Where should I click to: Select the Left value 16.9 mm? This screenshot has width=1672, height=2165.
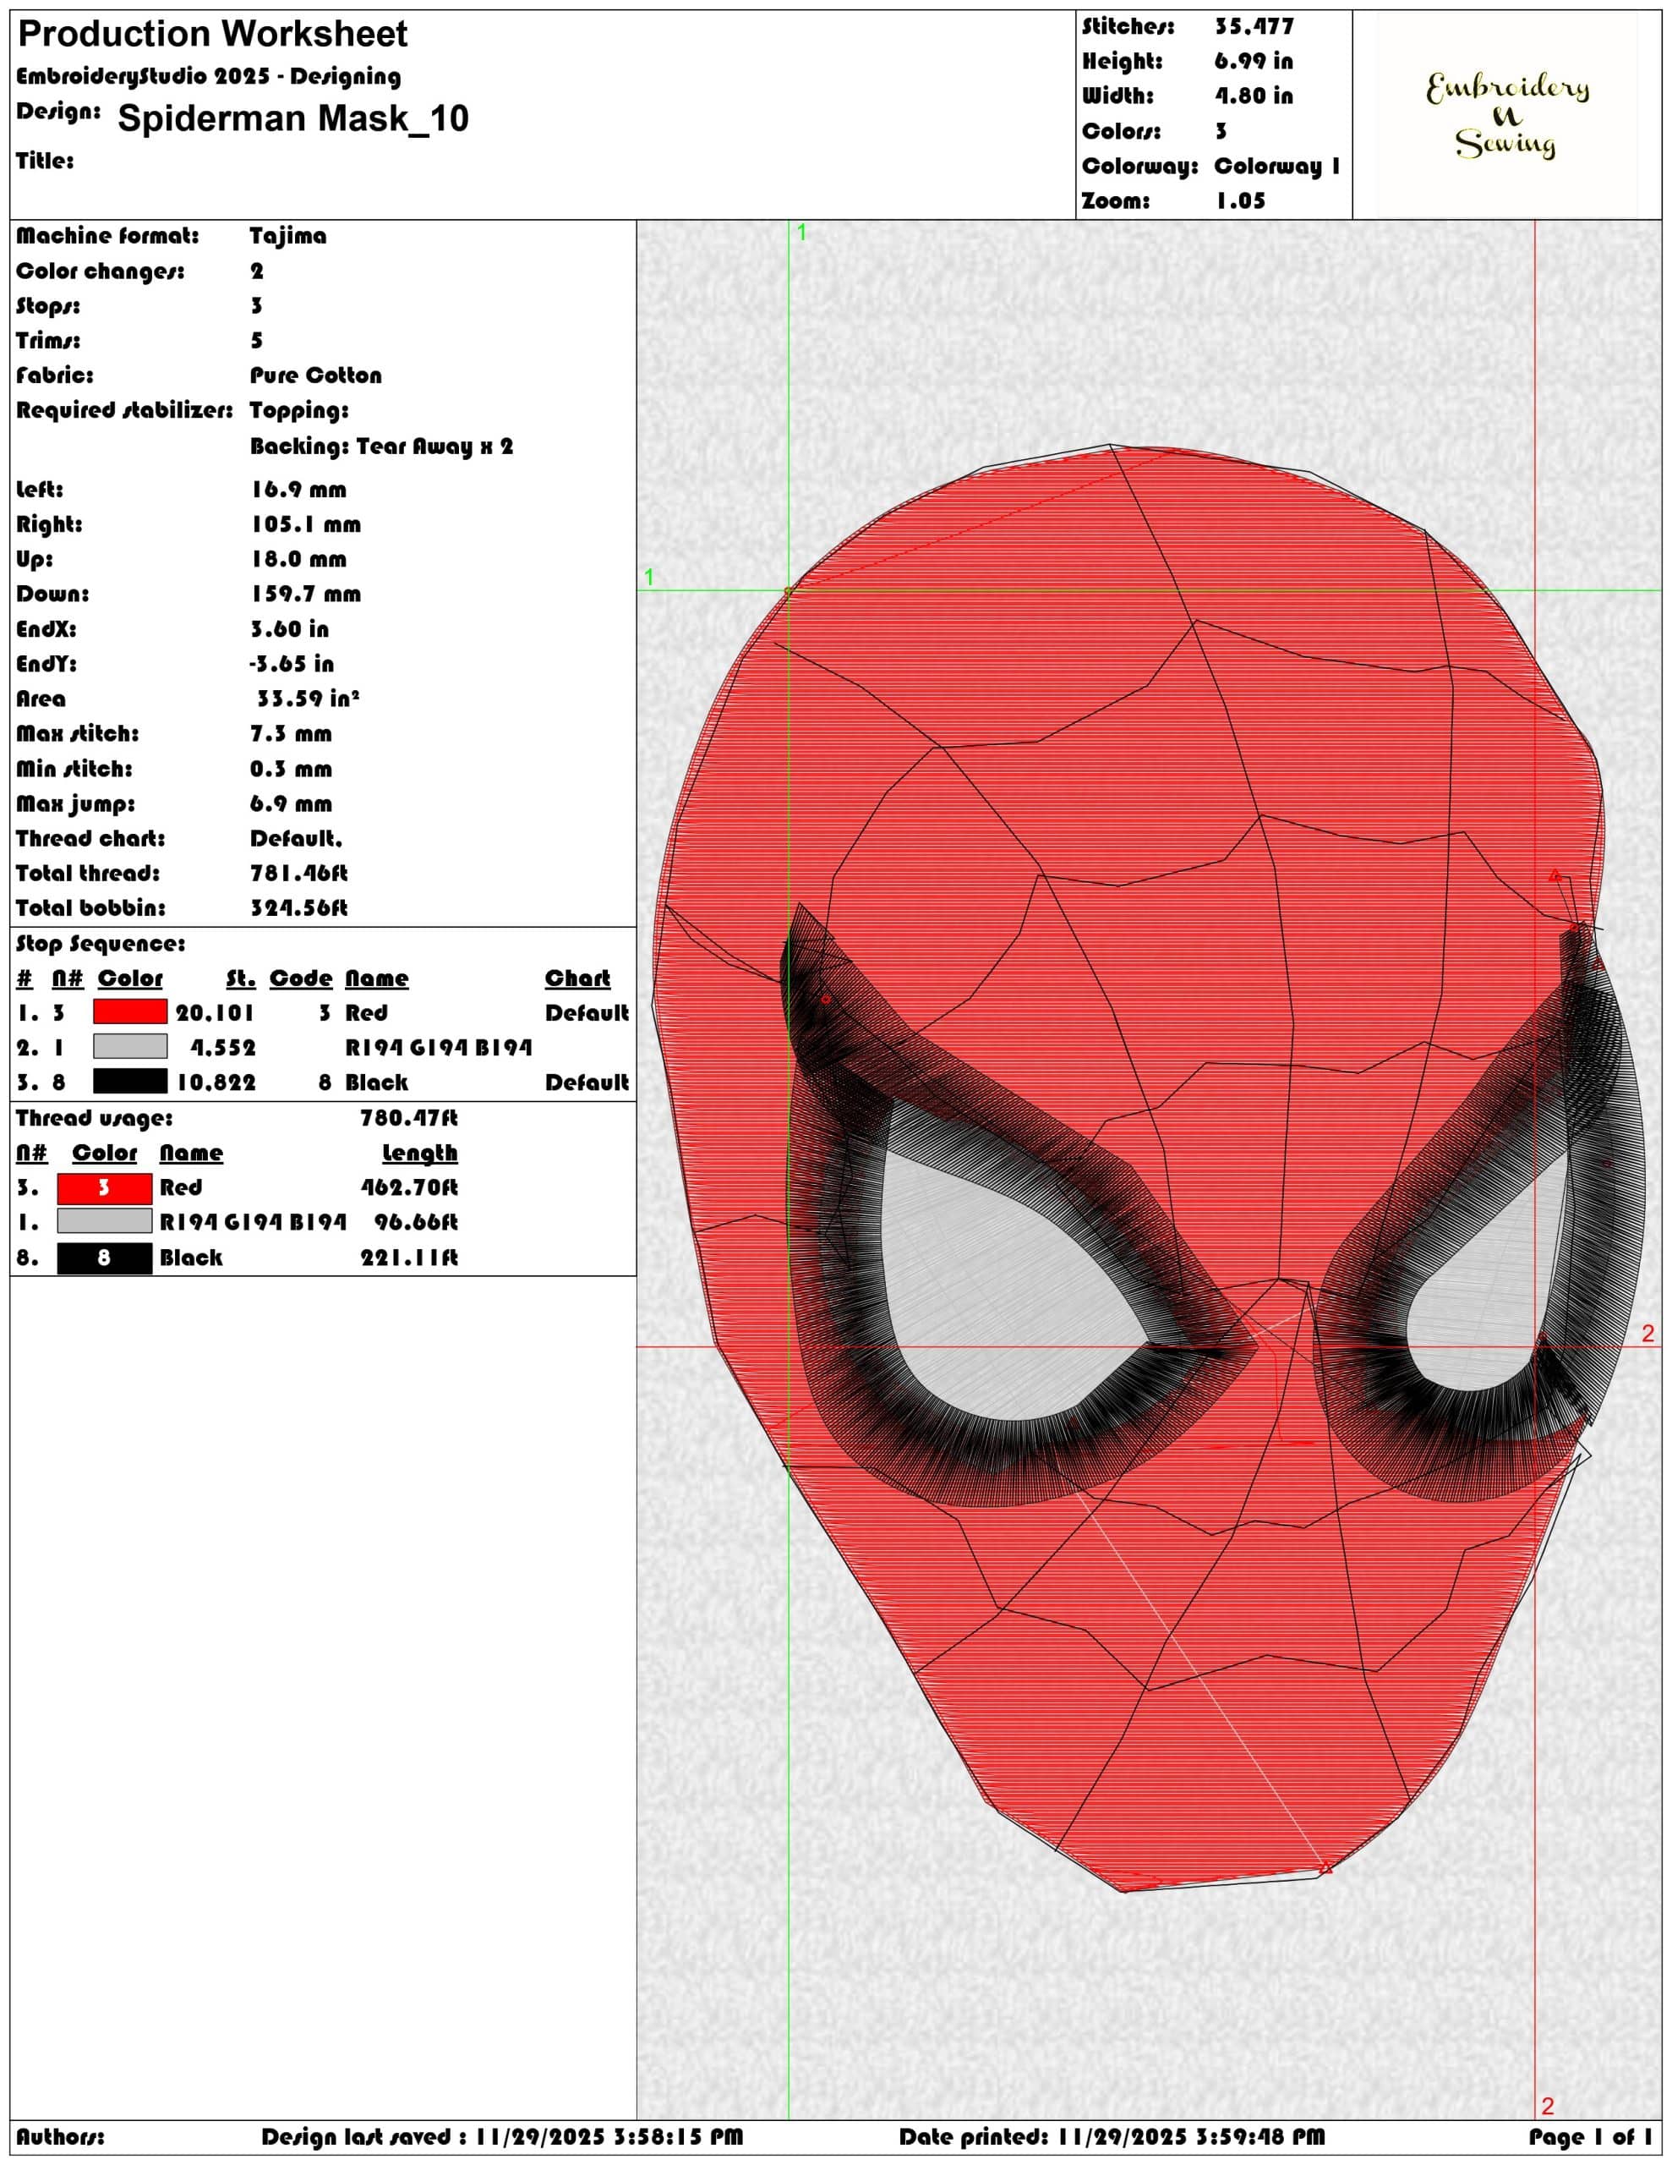pos(298,490)
